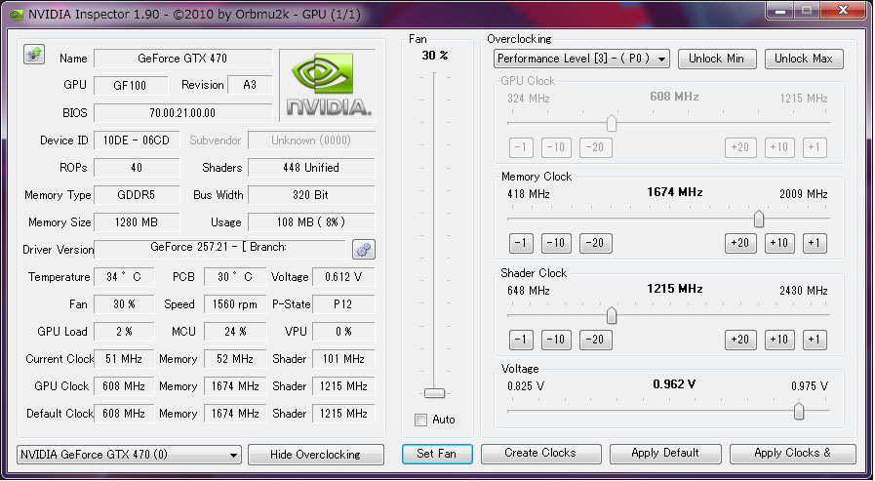Open the NVIDIA GeForce GTX 470 (0) GPU selector
The height and width of the screenshot is (481, 875).
point(129,455)
